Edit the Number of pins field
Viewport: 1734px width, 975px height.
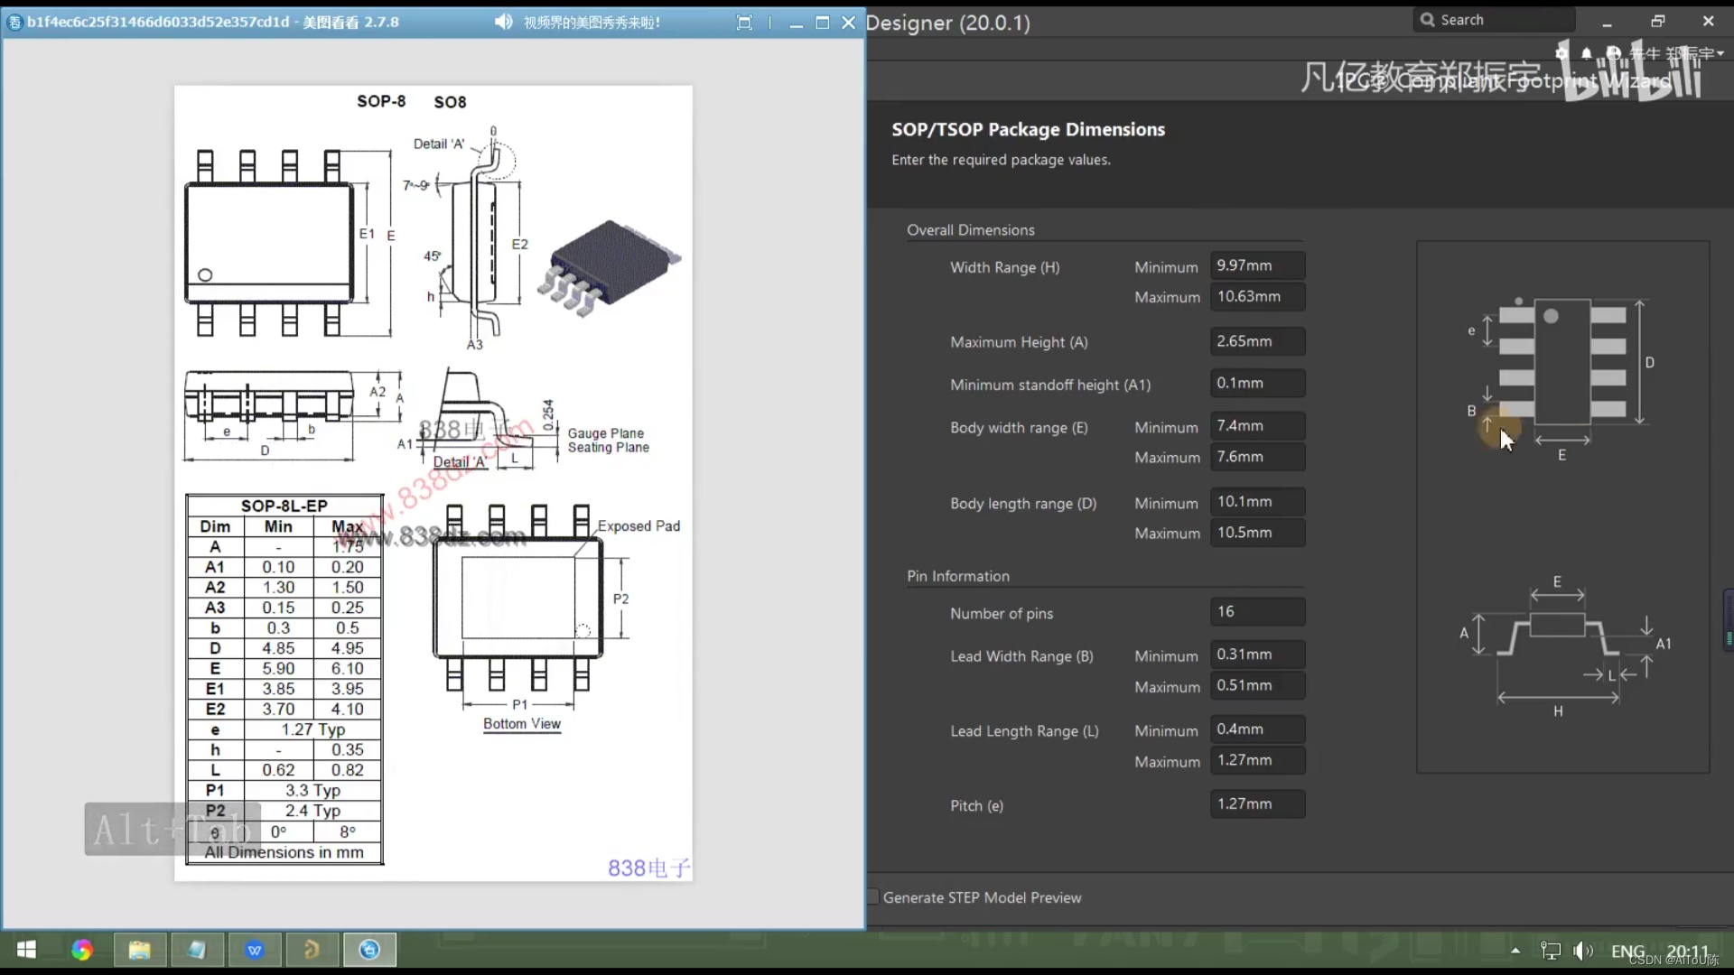[1257, 612]
